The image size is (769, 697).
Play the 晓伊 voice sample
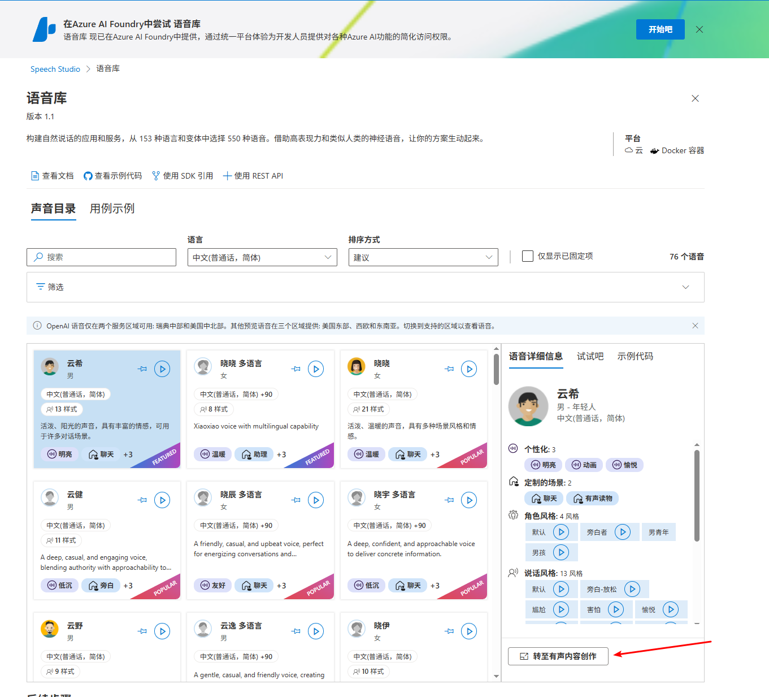pos(469,631)
